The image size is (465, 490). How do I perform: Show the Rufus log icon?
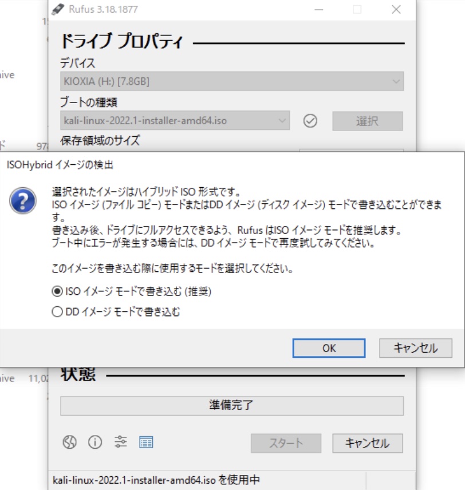click(146, 442)
